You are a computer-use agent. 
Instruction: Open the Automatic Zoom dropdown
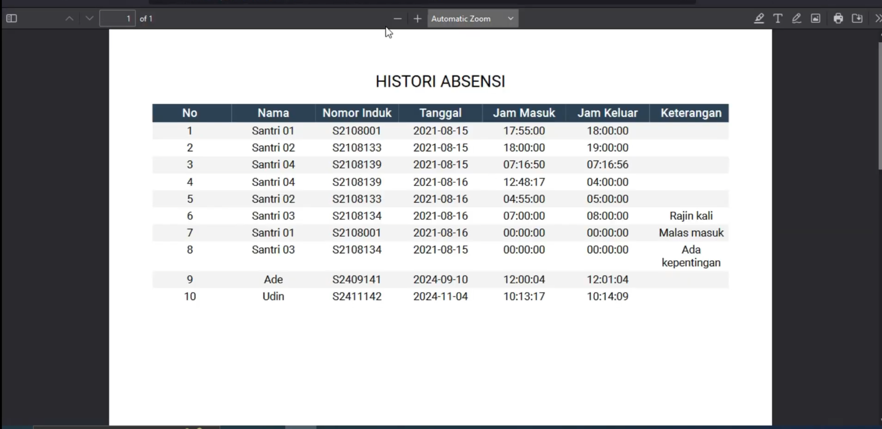pos(473,19)
